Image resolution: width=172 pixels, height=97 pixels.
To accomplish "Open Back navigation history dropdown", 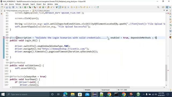I will 89,7.
